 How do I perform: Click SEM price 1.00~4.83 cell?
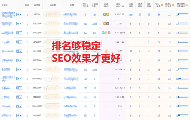[x=120, y=42]
